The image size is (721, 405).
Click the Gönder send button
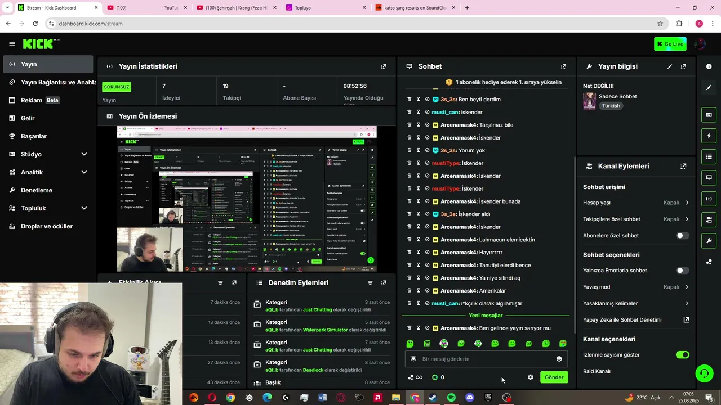pyautogui.click(x=554, y=377)
